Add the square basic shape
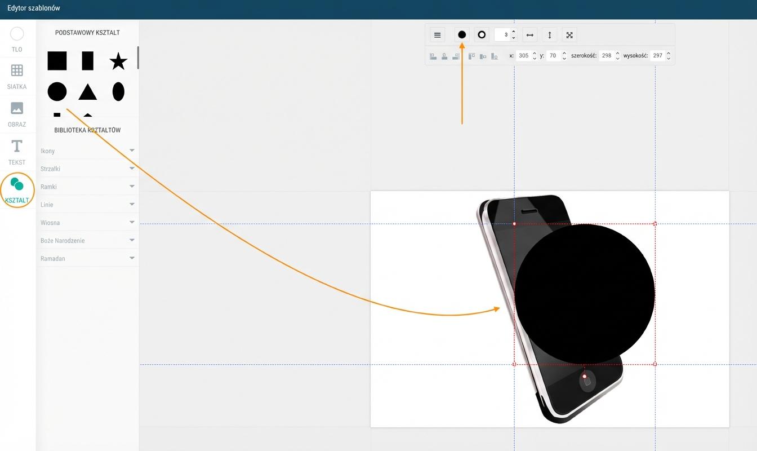Image resolution: width=757 pixels, height=451 pixels. point(57,61)
